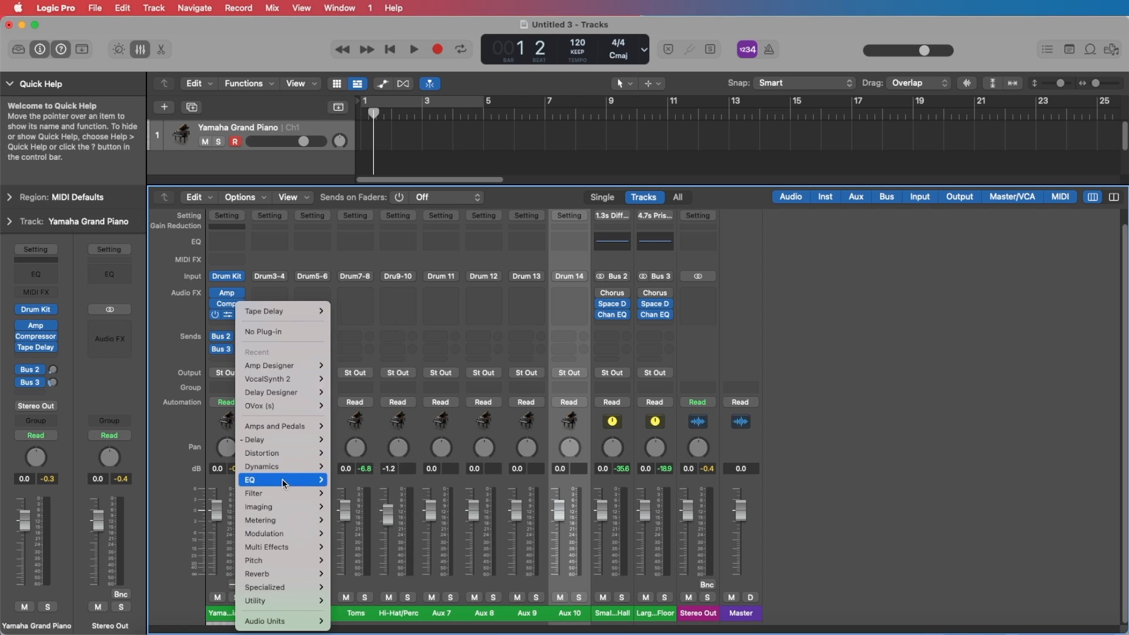Open the Toolbar toggle icon
The image size is (1129, 635).
click(x=82, y=49)
